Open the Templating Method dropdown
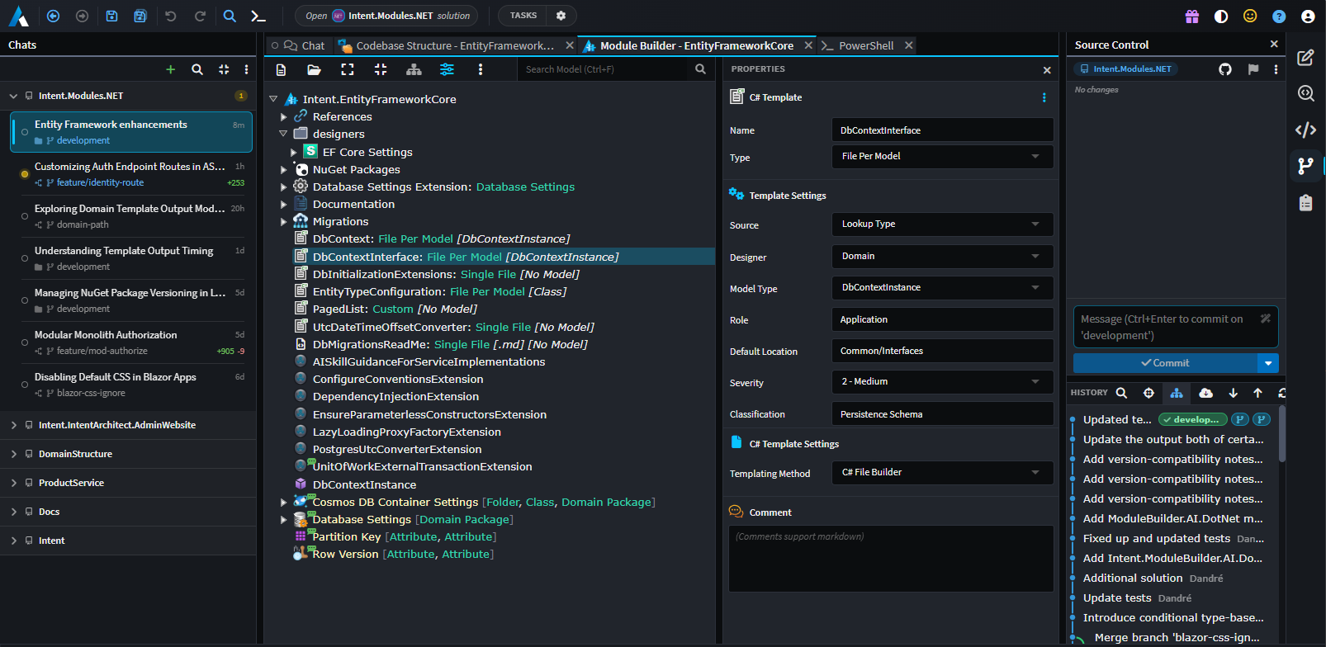 [x=942, y=472]
